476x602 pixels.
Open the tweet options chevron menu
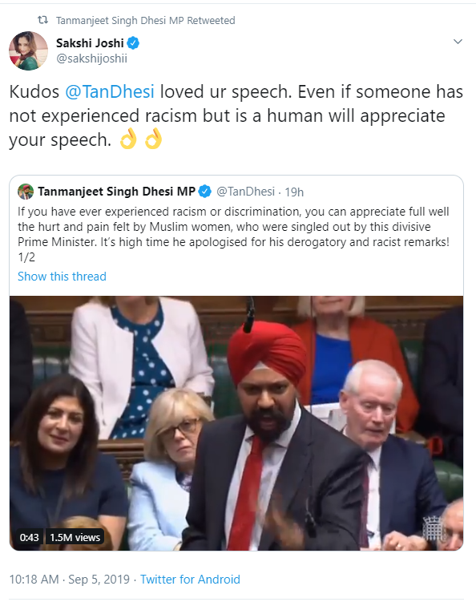(x=458, y=42)
